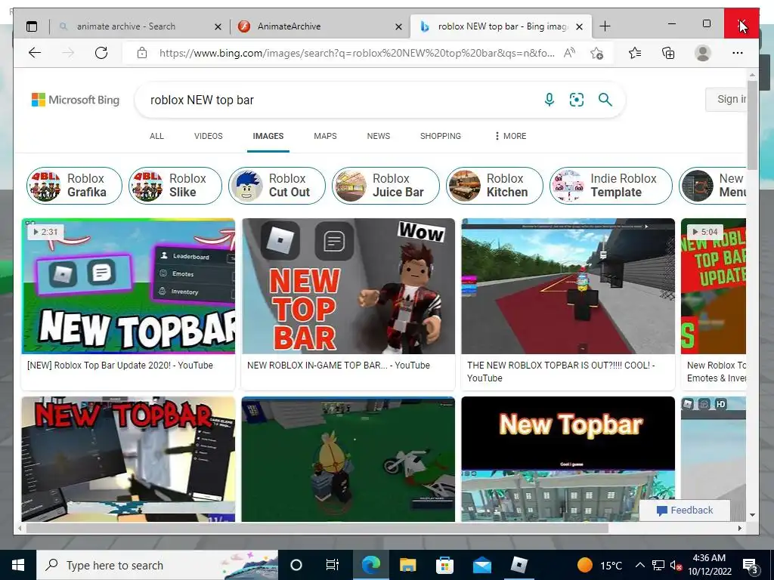The width and height of the screenshot is (774, 580).
Task: Refresh the current Bing page
Action: (x=101, y=53)
